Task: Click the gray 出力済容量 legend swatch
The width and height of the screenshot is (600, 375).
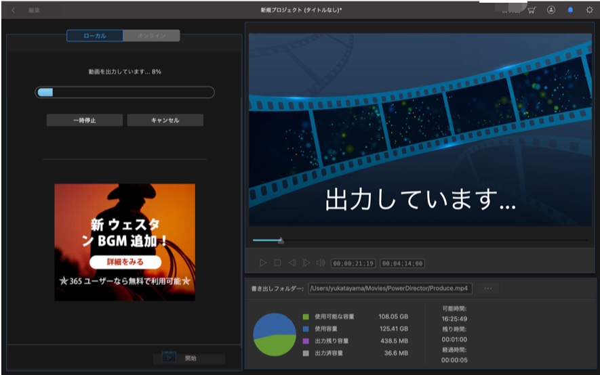Action: [x=306, y=353]
